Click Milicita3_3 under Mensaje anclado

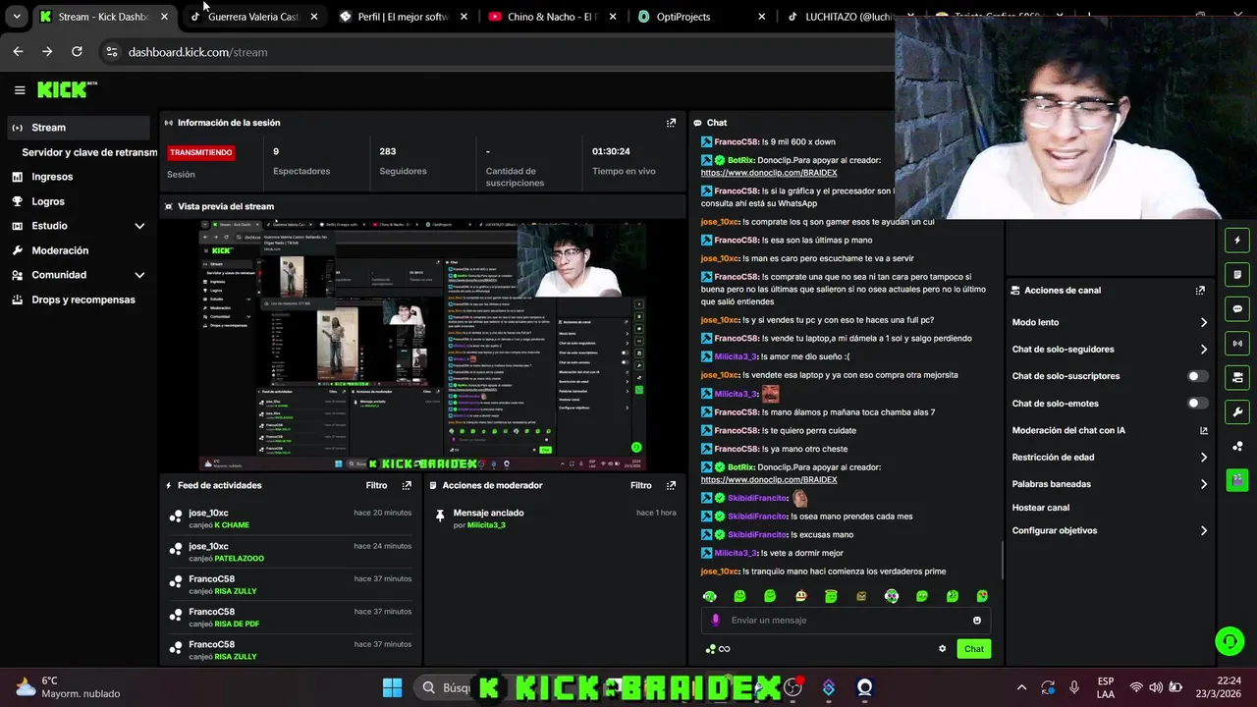486,525
